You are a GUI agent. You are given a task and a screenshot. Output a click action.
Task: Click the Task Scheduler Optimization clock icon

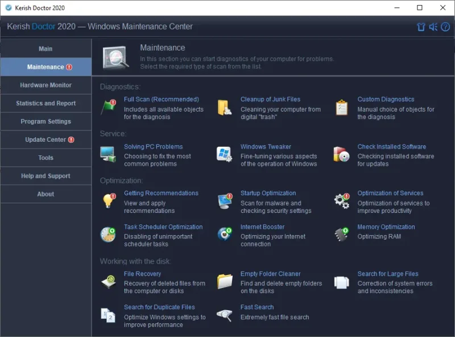tap(108, 235)
